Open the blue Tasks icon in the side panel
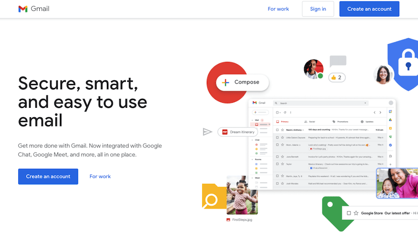This screenshot has width=418, height=247. (x=390, y=145)
